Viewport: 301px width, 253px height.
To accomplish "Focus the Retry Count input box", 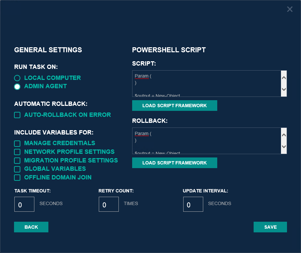I will click(x=109, y=204).
